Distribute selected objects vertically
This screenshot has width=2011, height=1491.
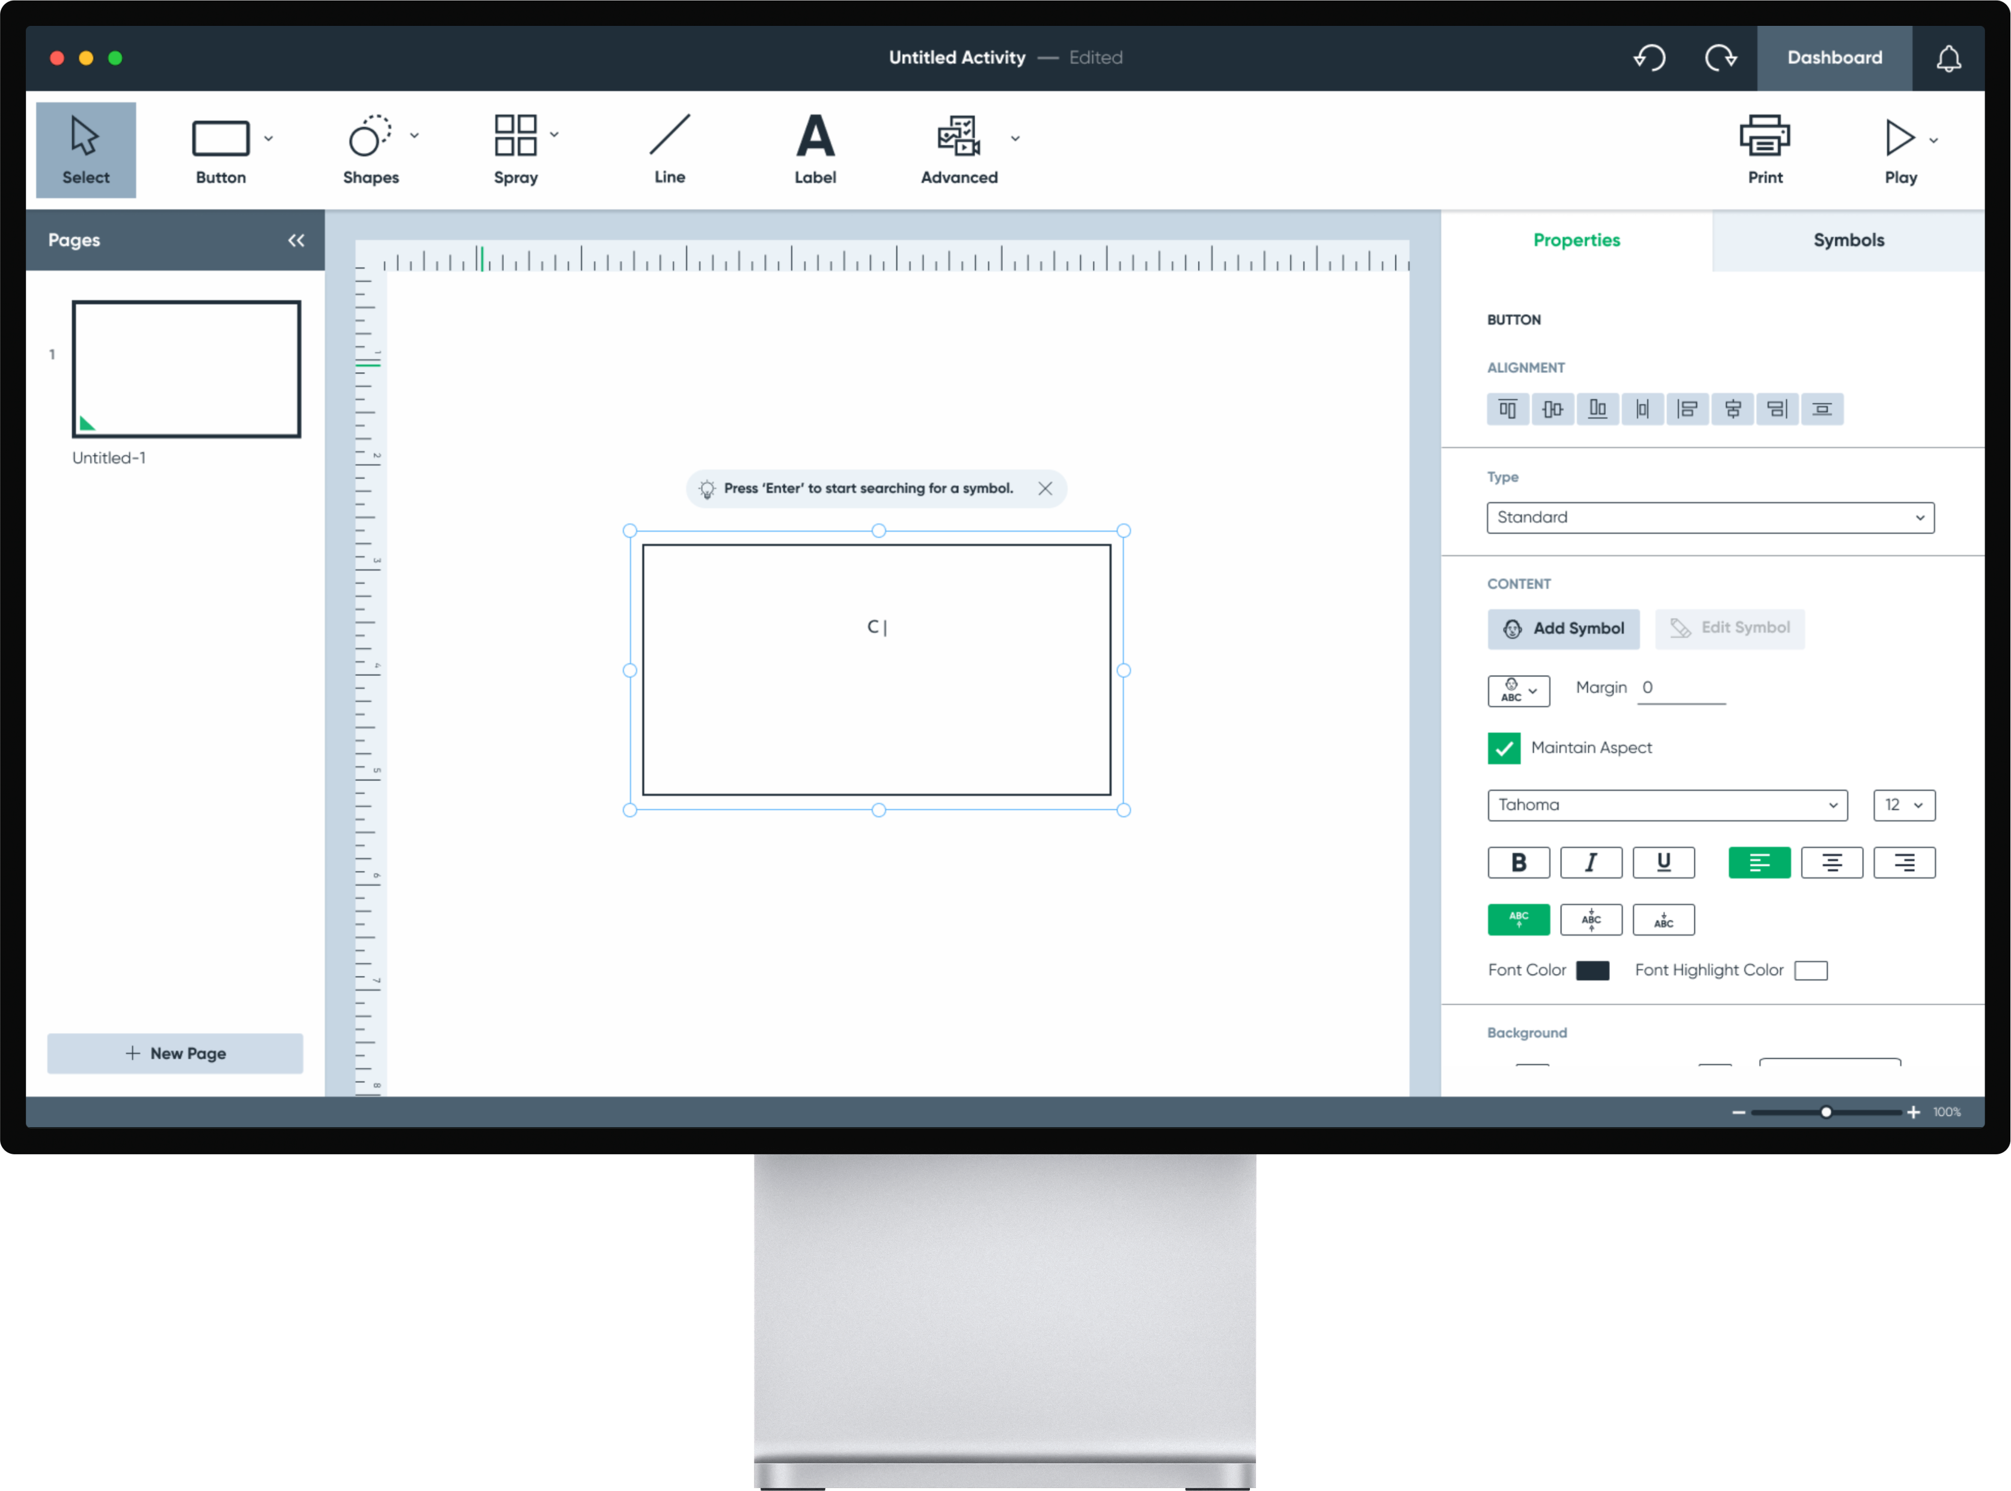pos(1822,409)
